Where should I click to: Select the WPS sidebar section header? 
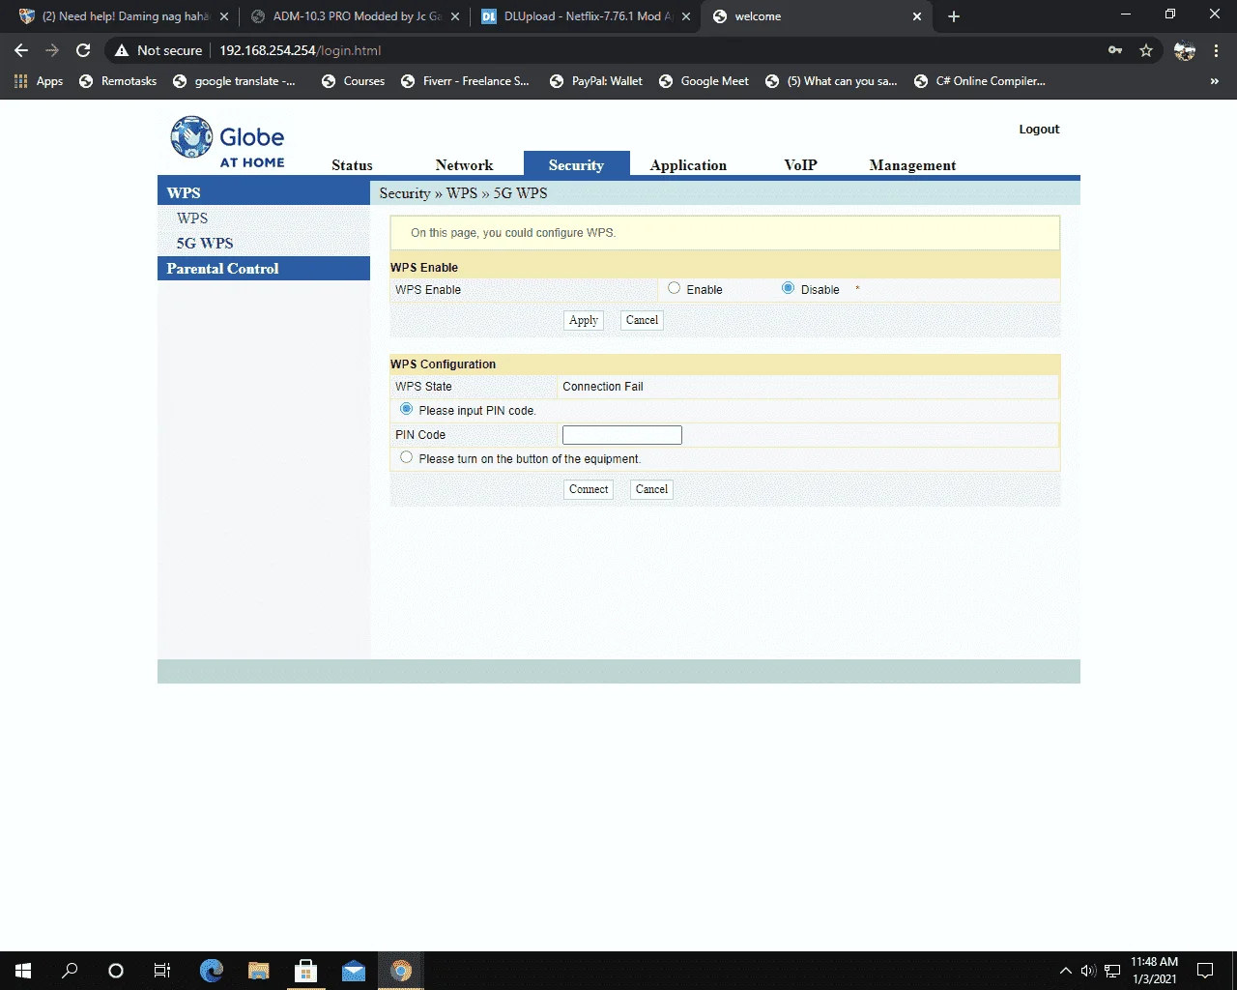pyautogui.click(x=264, y=192)
